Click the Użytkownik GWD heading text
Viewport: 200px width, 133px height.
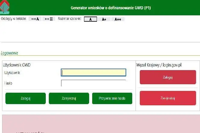pyautogui.click(x=17, y=65)
